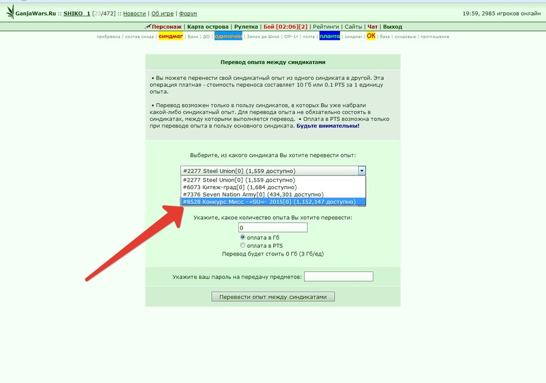546x383 pixels.
Task: Open the почта shortcut link
Action: 308,36
